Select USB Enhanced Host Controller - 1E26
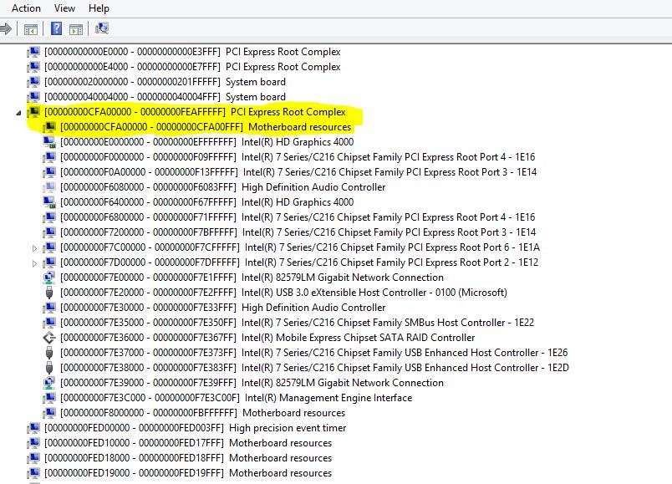The image size is (672, 484). coord(313,353)
